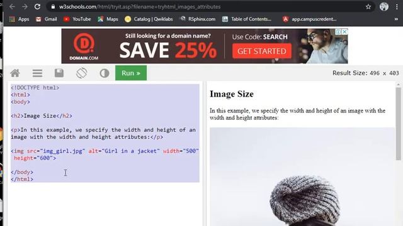Bookmark this page with the star icon
Image resolution: width=403 pixels, height=226 pixels.
click(x=368, y=7)
